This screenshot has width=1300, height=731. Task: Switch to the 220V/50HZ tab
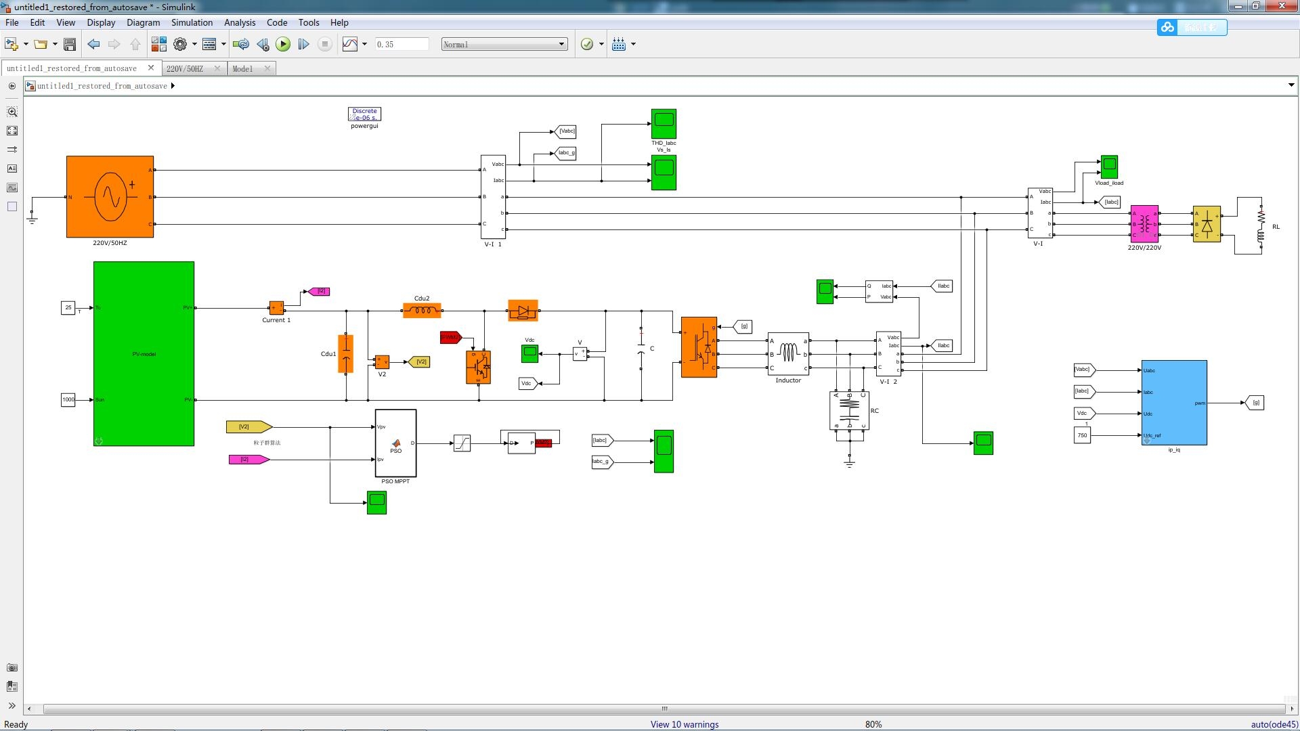(x=185, y=68)
